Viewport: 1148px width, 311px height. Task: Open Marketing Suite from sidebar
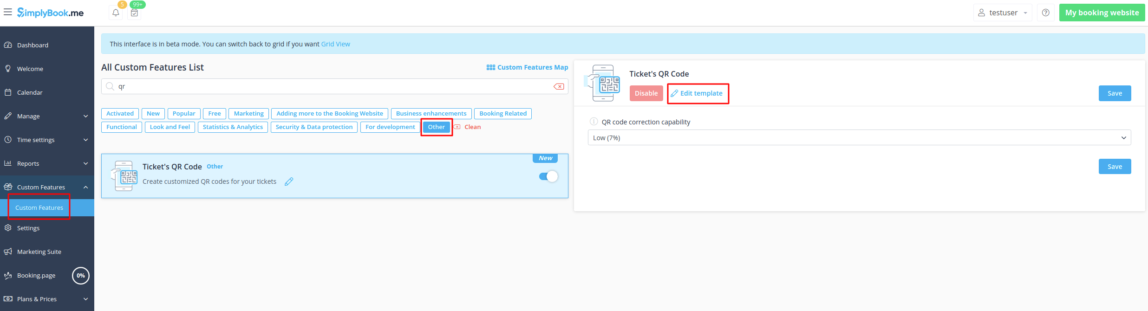tap(39, 252)
